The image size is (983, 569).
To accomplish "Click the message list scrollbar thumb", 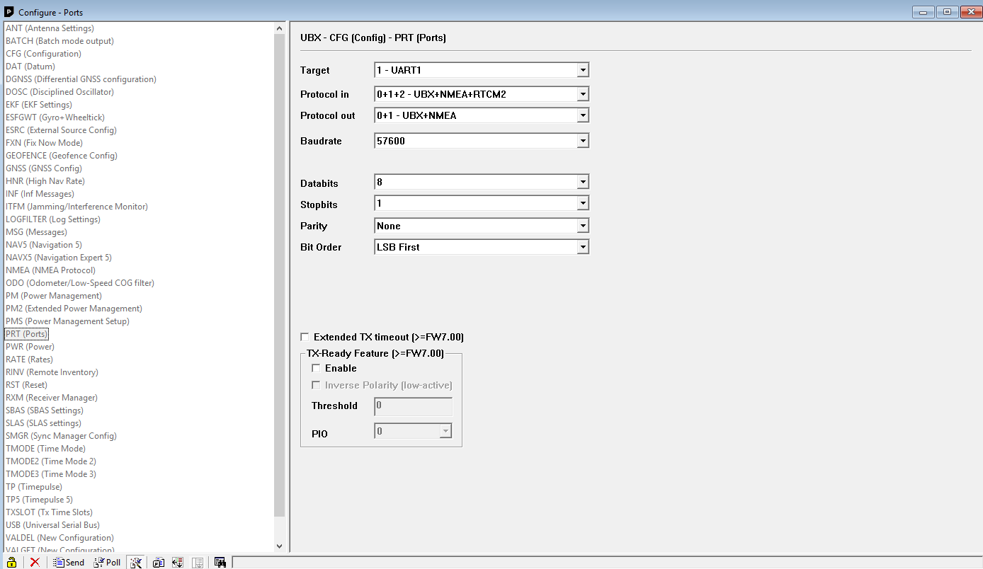I will tap(279, 275).
